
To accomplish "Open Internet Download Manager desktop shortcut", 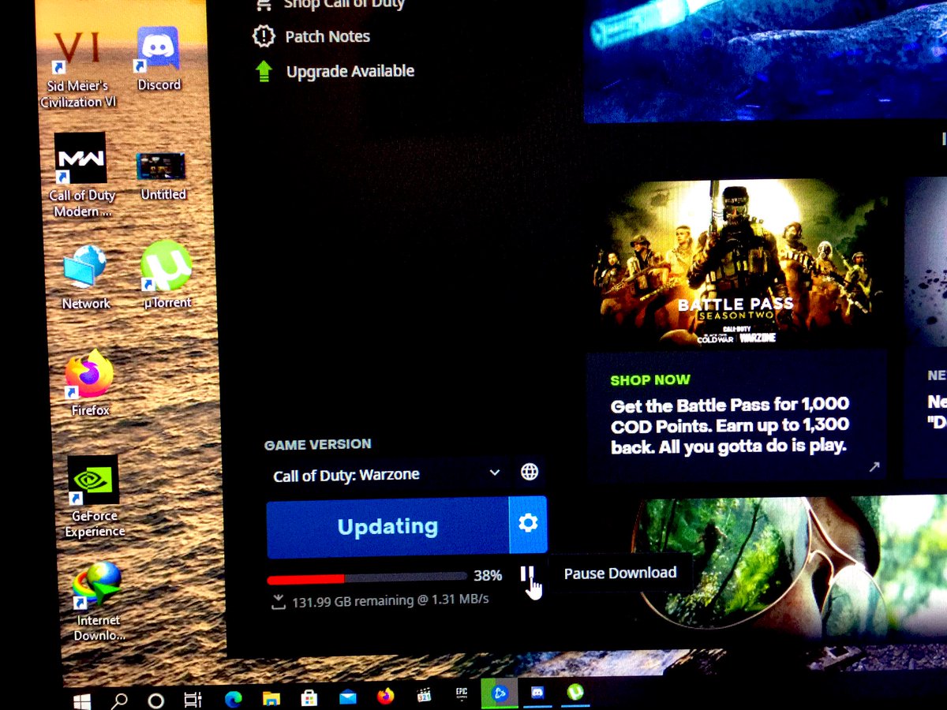I will (98, 601).
